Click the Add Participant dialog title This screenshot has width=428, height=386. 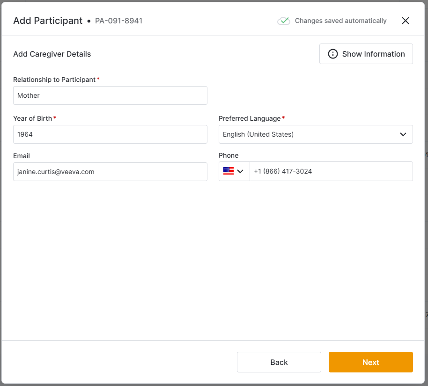point(48,21)
